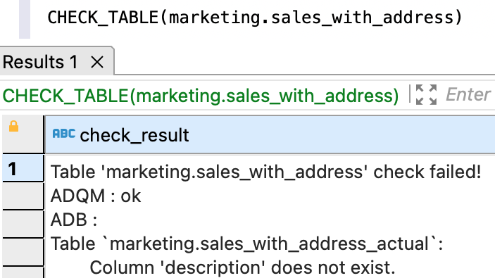Click row header beside 'ADB :' line

coord(23,224)
